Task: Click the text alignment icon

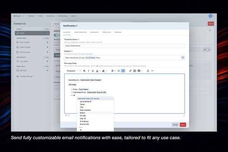Action: [112, 71]
